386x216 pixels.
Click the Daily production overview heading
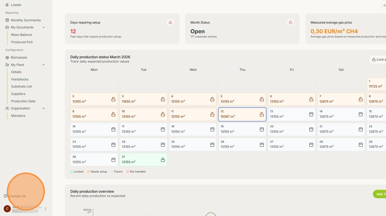[x=92, y=192]
